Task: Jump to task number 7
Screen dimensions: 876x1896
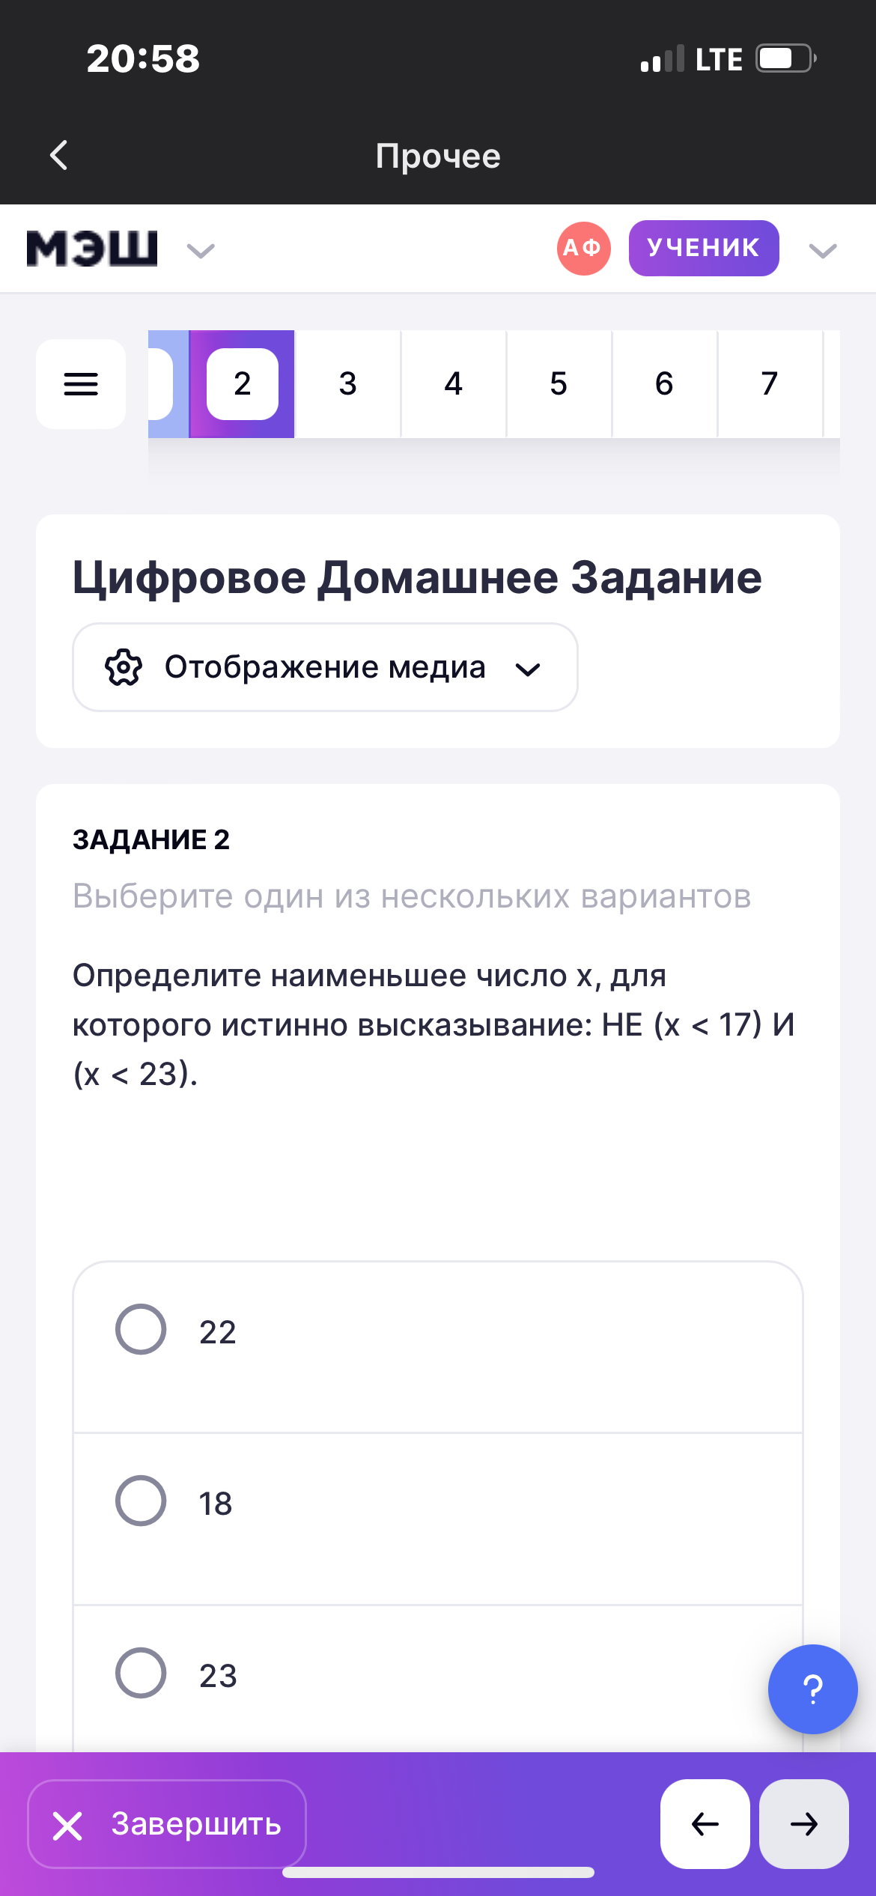Action: click(x=769, y=384)
